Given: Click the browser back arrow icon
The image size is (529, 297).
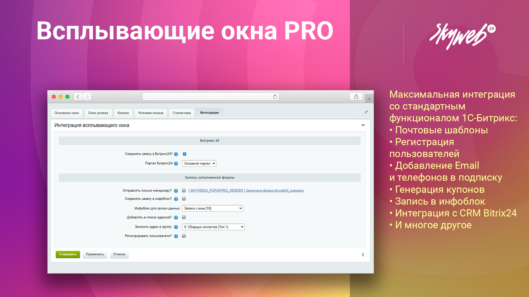Looking at the screenshot, I should click(78, 97).
